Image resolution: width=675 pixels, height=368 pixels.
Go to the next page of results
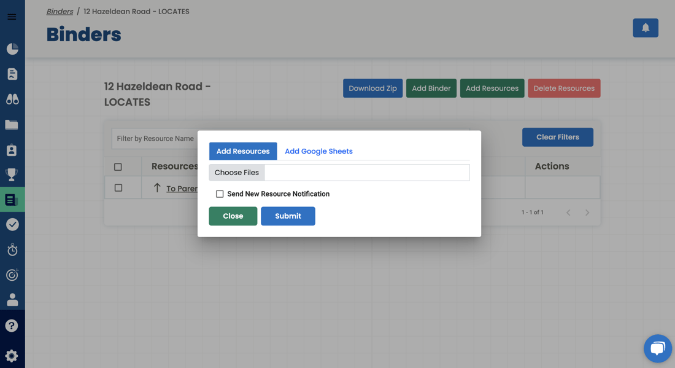click(587, 213)
